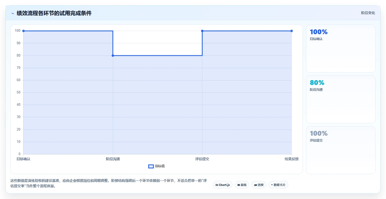Select the 数据卡片 chip
This screenshot has width=386, height=199.
[278, 185]
